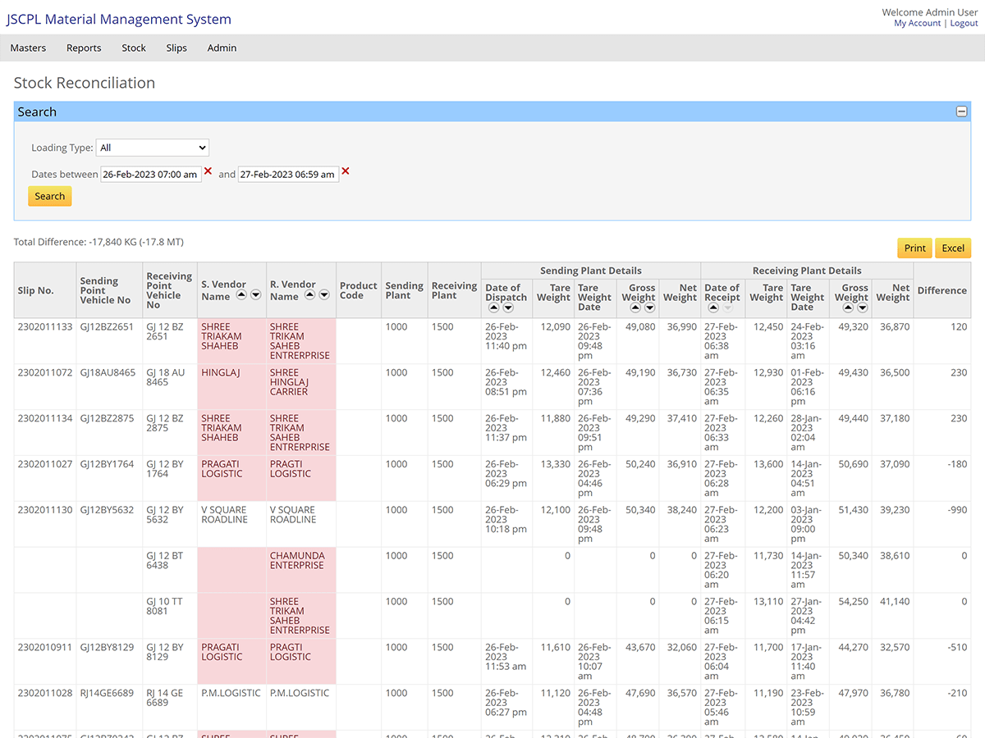Open My Account link
Viewport: 985px width, 738px height.
click(917, 22)
